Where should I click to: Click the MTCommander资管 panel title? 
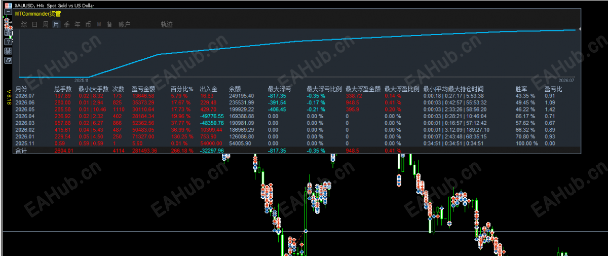click(38, 14)
